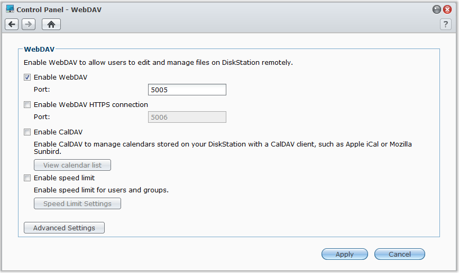Click the HTTPS port field showing 5006
The height and width of the screenshot is (273, 459).
pos(187,117)
